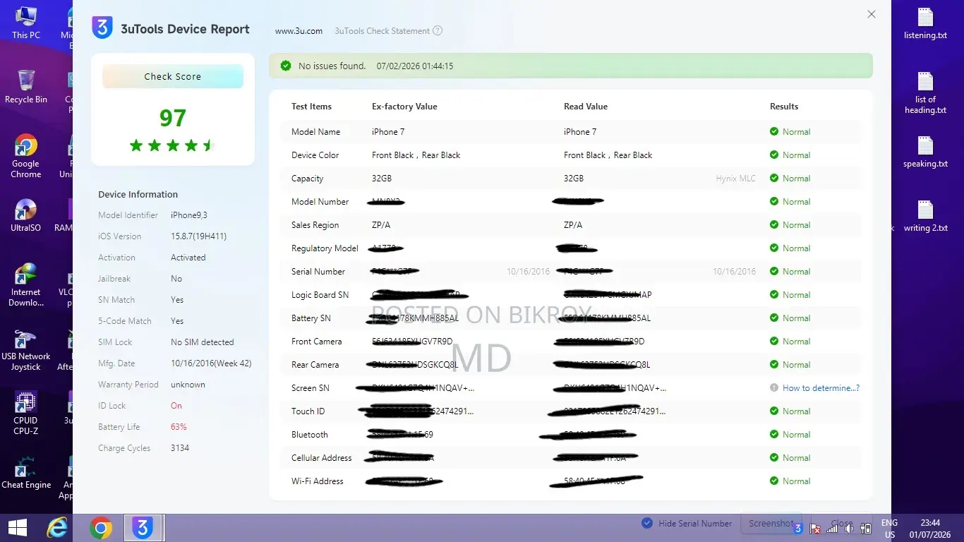Open the Recycle Bin desktop icon
This screenshot has width=964, height=542.
coord(26,87)
